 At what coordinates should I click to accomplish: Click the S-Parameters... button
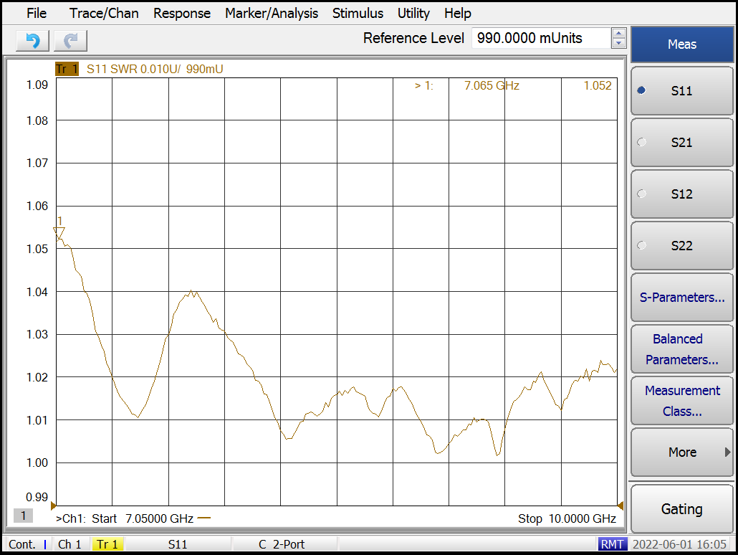pyautogui.click(x=681, y=298)
